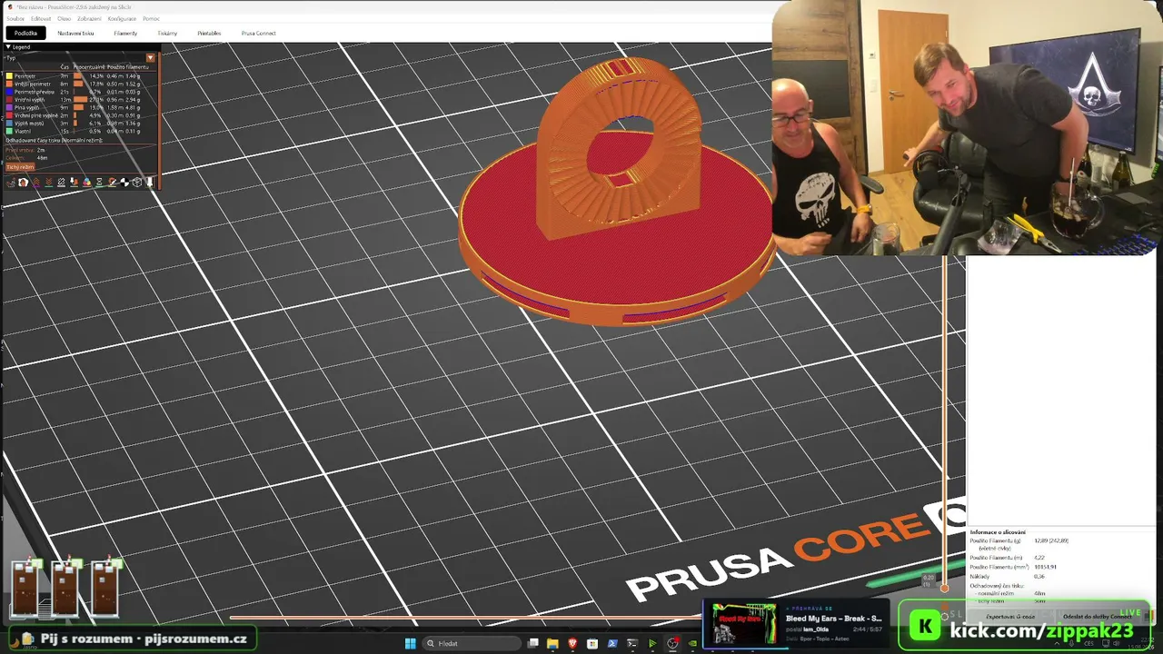Toggle custom G-codes visibility in legend toolbar
Image resolution: width=1163 pixels, height=654 pixels.
[x=112, y=183]
